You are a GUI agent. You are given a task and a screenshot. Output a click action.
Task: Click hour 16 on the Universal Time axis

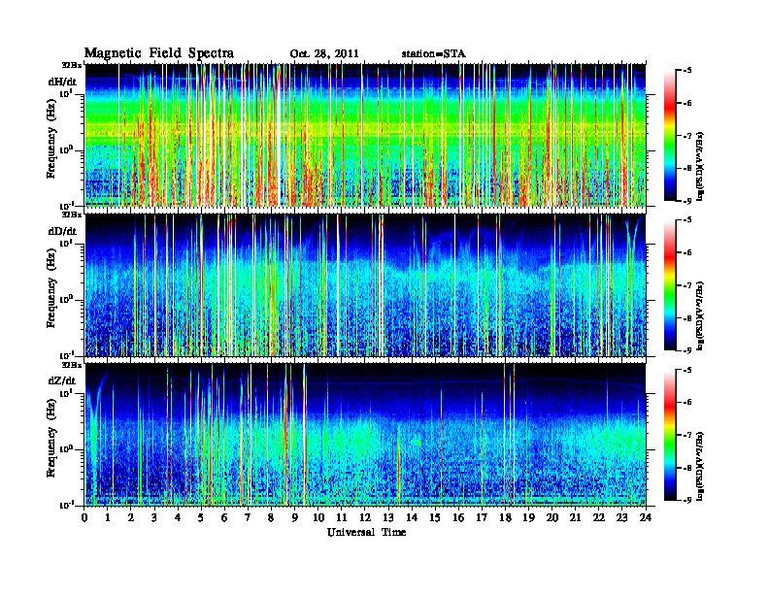coord(458,517)
